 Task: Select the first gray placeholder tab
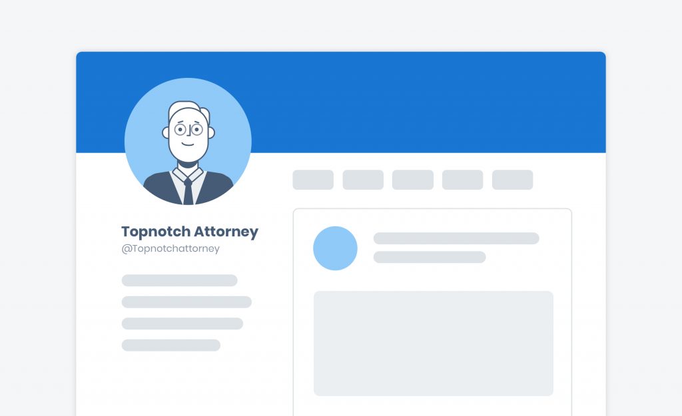313,180
